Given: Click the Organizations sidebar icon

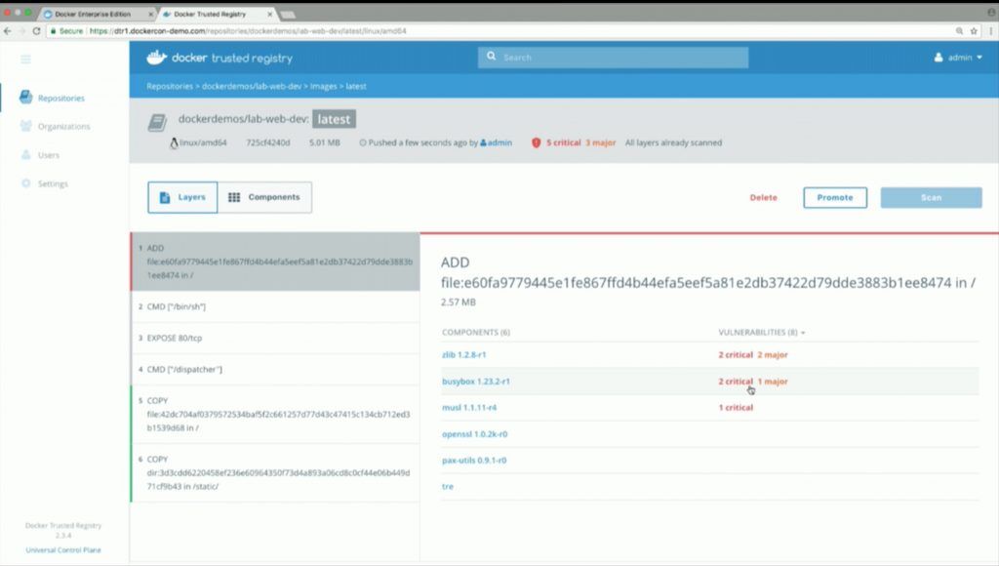Looking at the screenshot, I should click(x=25, y=126).
